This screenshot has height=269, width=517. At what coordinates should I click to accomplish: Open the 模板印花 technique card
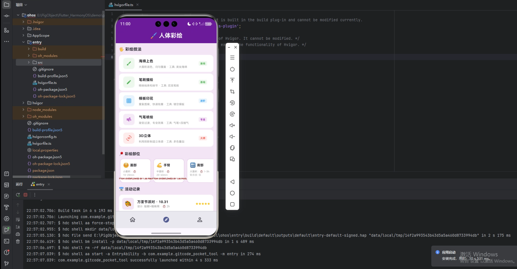(166, 101)
